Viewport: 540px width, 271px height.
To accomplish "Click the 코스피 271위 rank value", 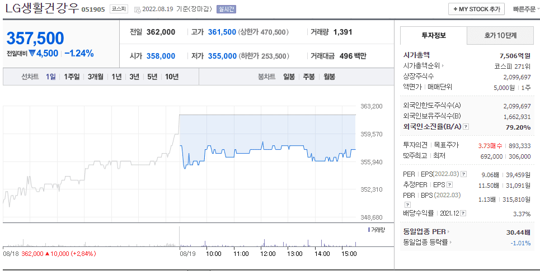I will click(513, 66).
